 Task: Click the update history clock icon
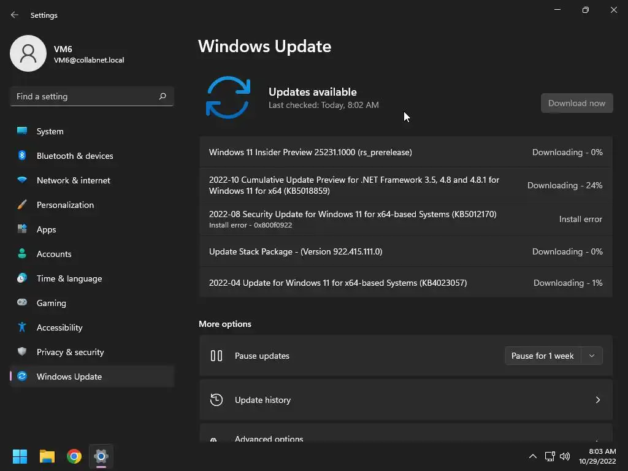click(216, 400)
